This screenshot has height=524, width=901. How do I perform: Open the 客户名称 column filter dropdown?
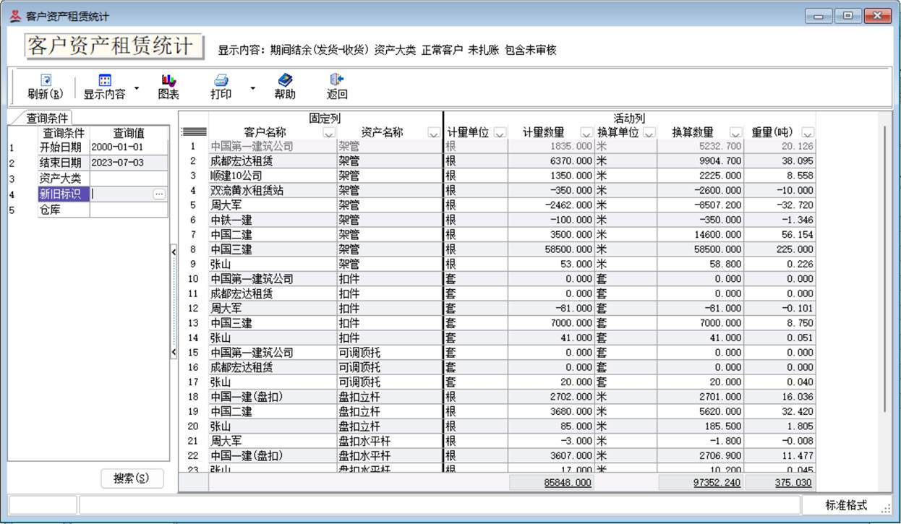click(328, 133)
